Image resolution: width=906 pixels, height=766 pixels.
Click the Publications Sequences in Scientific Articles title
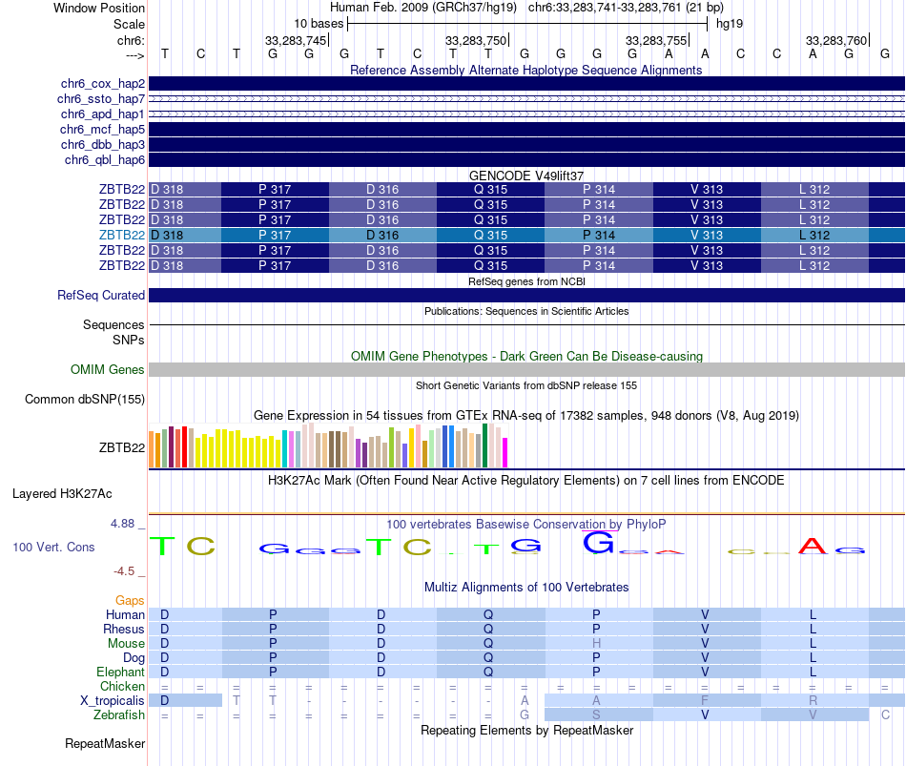[x=526, y=311]
